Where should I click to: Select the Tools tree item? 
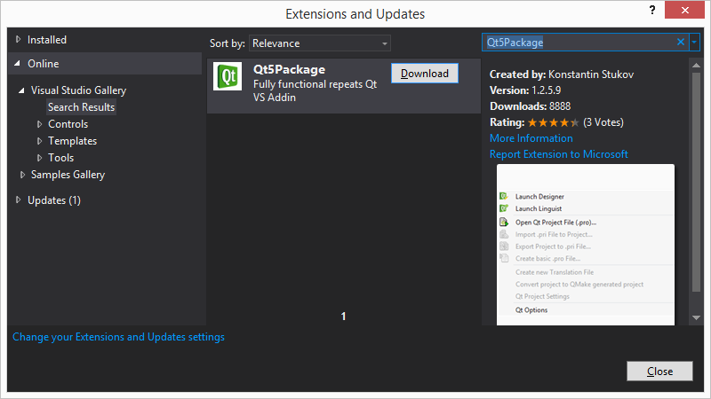click(x=60, y=158)
